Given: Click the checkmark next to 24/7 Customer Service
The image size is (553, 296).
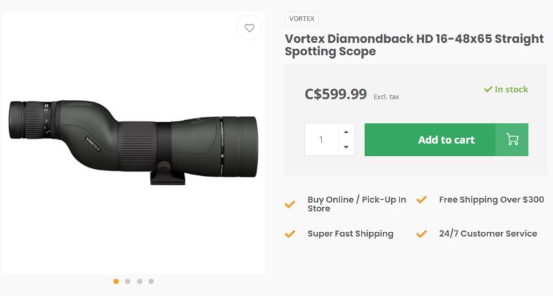Looking at the screenshot, I should tap(421, 234).
